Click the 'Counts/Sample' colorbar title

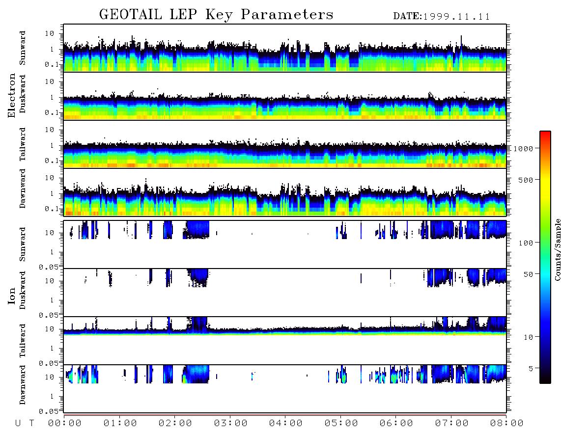click(558, 249)
